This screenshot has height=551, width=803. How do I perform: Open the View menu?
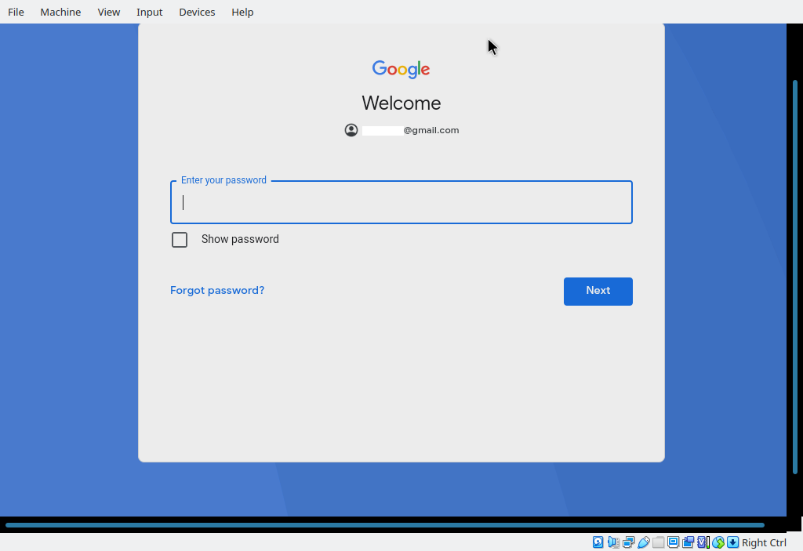pyautogui.click(x=109, y=12)
